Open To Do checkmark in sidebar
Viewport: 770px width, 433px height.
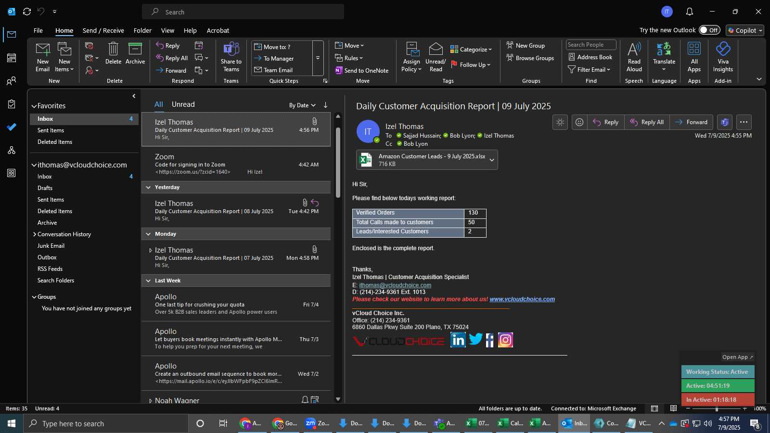click(x=12, y=127)
